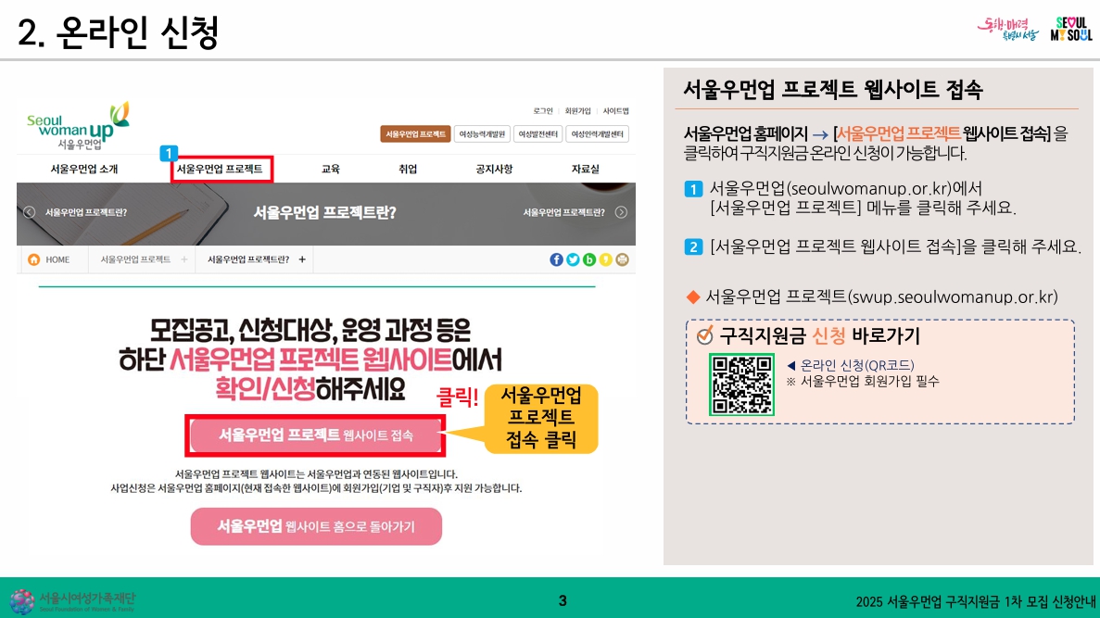Go to next banner with right arrow
Image resolution: width=1100 pixels, height=618 pixels.
(622, 212)
